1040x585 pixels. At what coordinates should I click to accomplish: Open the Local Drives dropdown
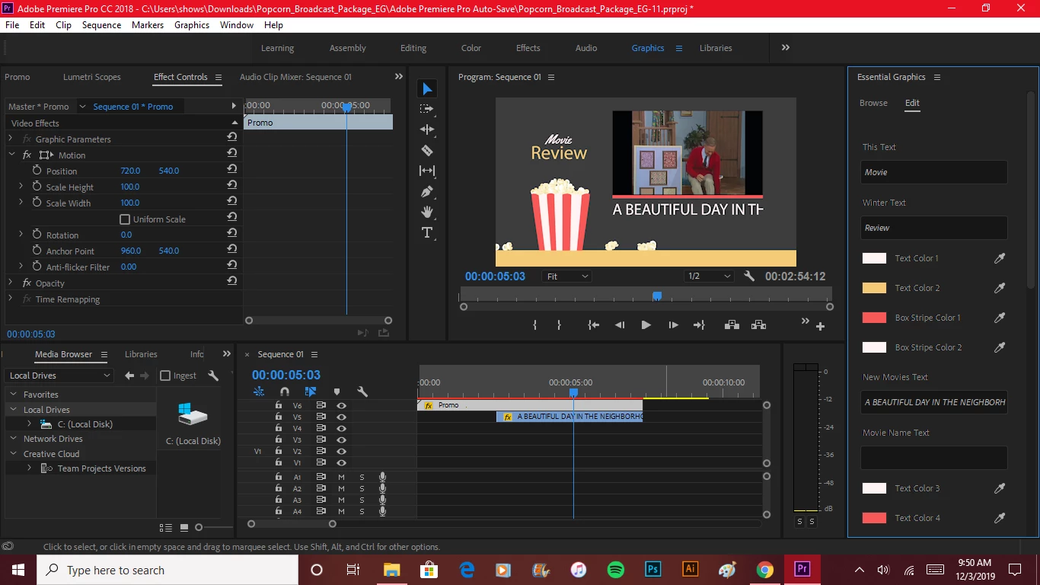59,376
